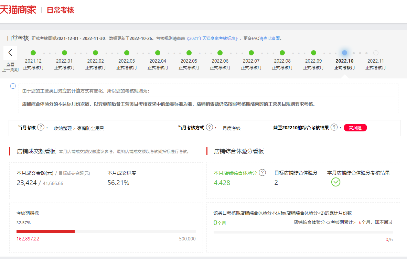
Task: Select the upcoming 2022.11 timeline month
Action: [x=376, y=61]
